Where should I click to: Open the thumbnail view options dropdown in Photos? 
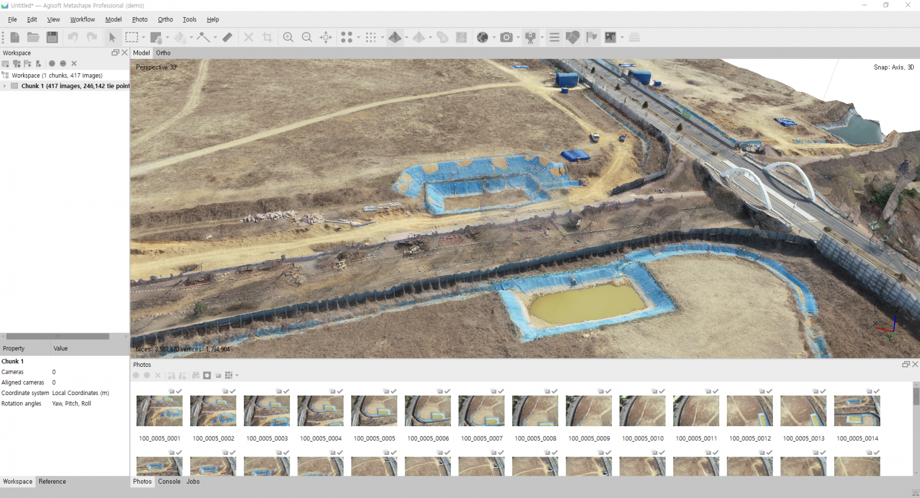tap(237, 376)
